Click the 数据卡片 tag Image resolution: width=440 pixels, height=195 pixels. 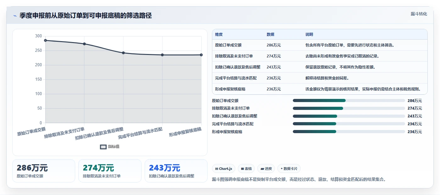click(x=289, y=169)
